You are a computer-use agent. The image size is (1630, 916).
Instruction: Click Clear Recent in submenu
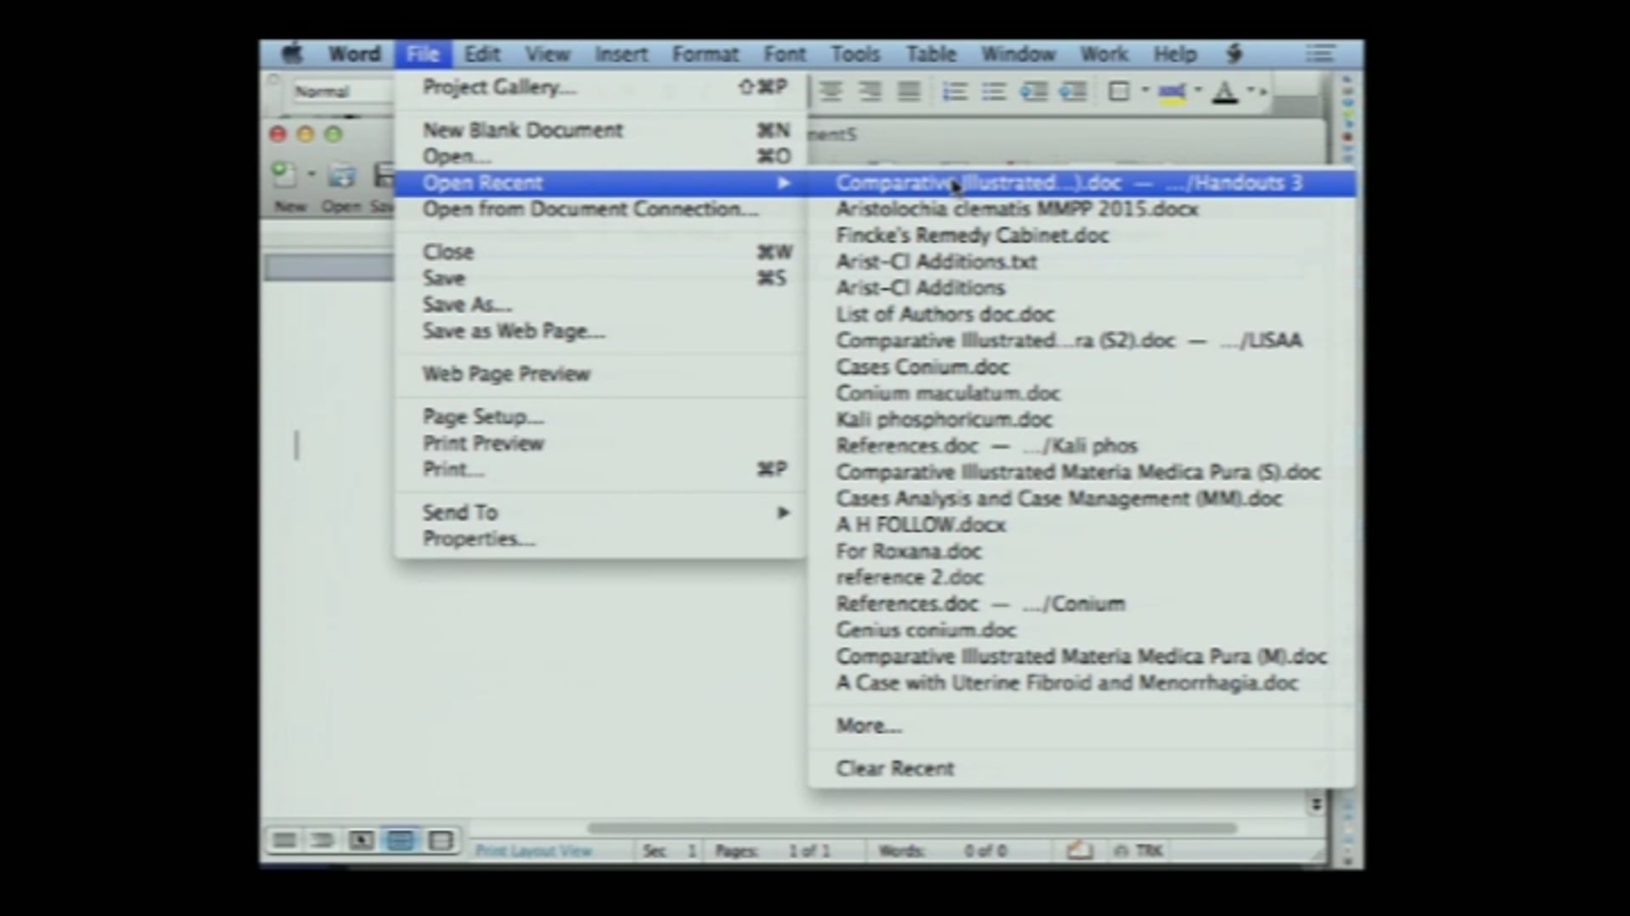pyautogui.click(x=895, y=768)
